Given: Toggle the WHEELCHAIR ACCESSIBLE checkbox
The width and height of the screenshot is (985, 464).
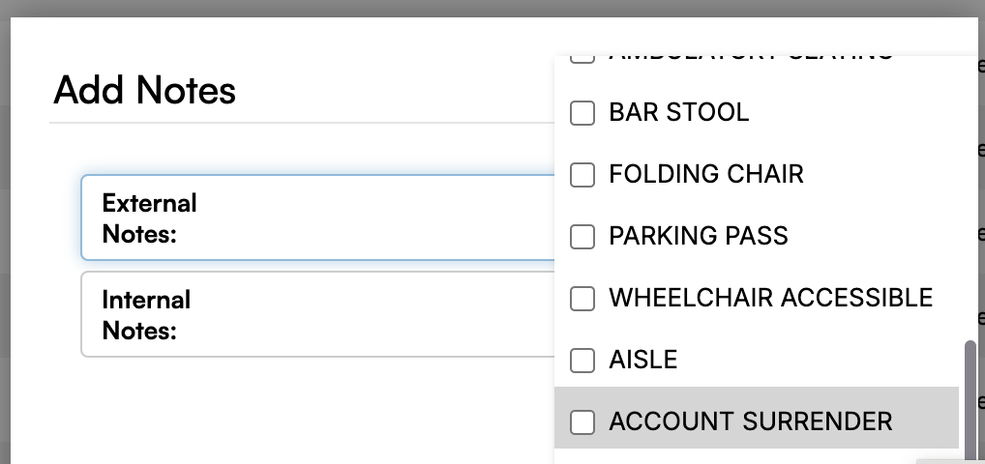Looking at the screenshot, I should (x=582, y=299).
